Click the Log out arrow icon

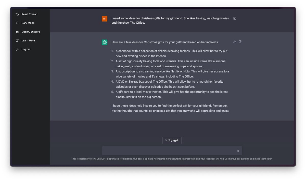pos(17,49)
